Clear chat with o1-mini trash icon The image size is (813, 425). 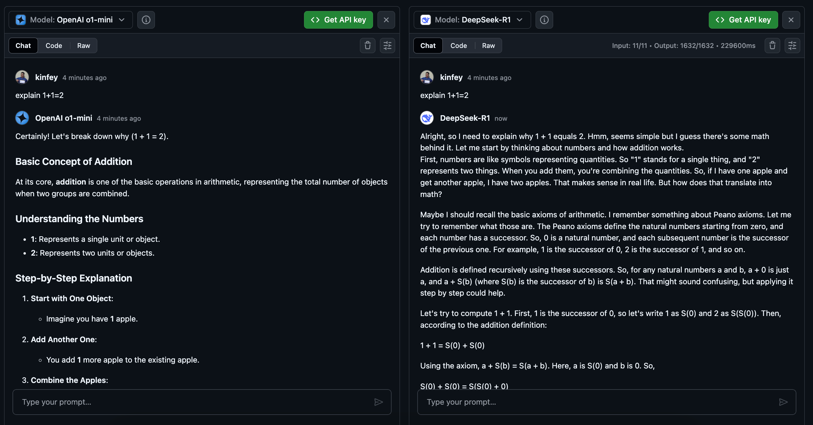(368, 46)
